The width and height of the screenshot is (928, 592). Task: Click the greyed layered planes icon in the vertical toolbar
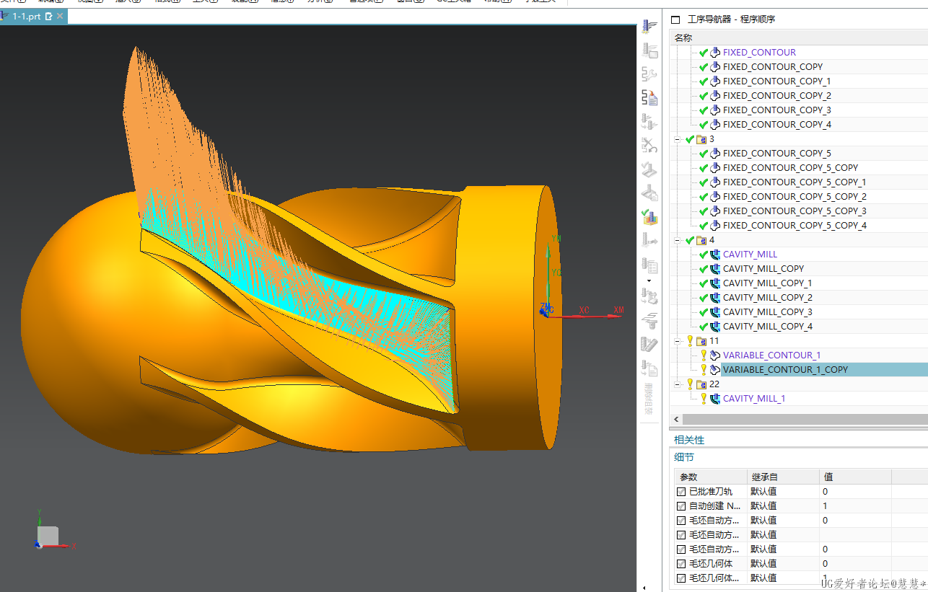tap(649, 320)
